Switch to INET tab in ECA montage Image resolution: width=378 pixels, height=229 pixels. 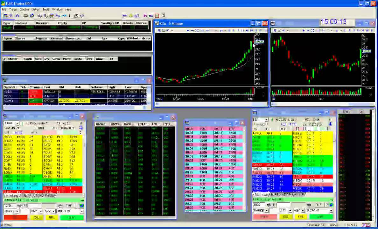[275, 195]
